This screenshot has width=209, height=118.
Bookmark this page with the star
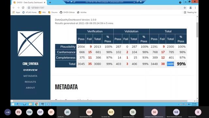[185, 8]
